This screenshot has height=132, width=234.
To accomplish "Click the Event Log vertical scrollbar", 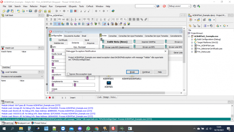I will click(232, 112).
